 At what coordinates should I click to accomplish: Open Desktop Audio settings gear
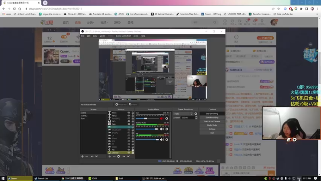(167, 129)
